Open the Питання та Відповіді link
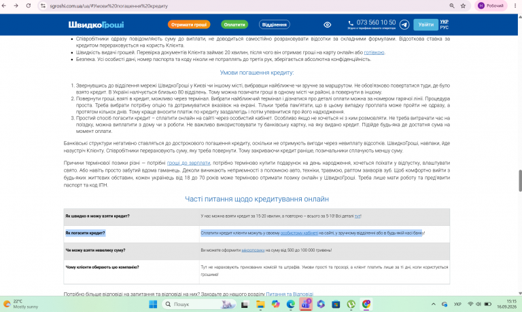522x312 pixels. (290, 294)
